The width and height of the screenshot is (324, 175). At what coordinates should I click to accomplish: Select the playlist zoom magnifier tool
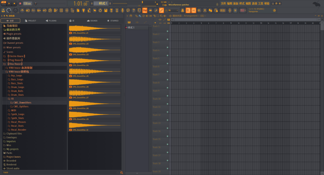(x=161, y=16)
